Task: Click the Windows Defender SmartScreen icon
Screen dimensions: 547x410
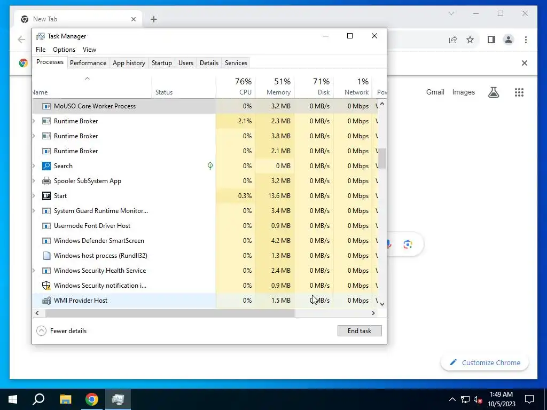Action: tap(46, 241)
